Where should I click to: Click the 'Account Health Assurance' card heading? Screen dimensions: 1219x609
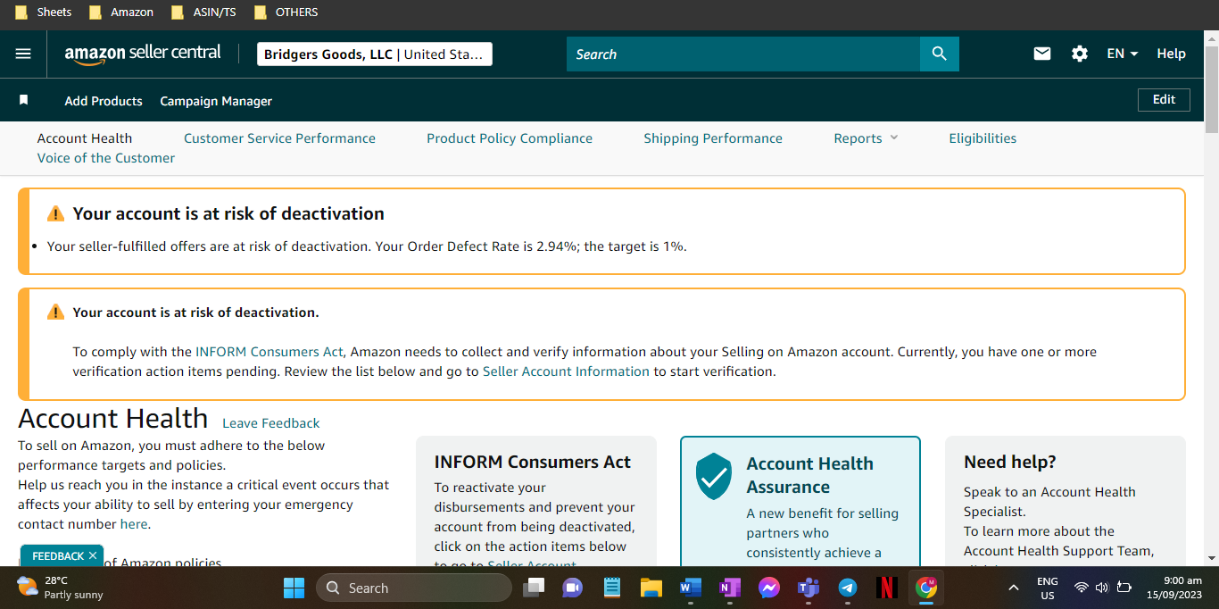point(810,475)
